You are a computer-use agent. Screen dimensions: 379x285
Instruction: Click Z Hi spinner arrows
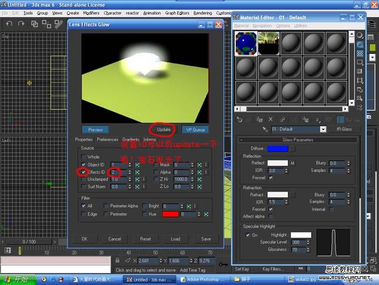coord(192,179)
